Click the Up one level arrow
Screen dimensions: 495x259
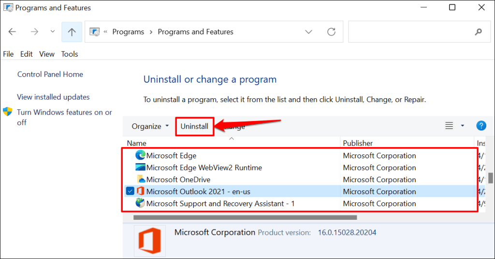tap(72, 32)
